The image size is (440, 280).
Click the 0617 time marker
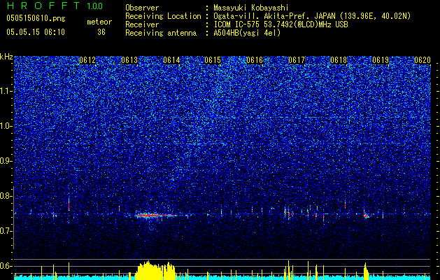297,60
